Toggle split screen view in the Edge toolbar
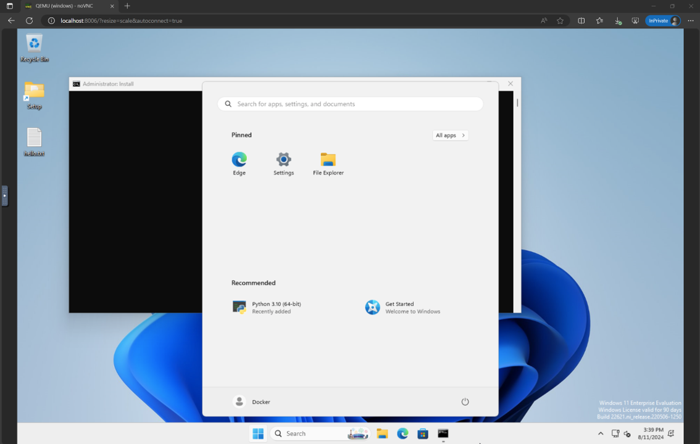The image size is (700, 444). (x=581, y=20)
